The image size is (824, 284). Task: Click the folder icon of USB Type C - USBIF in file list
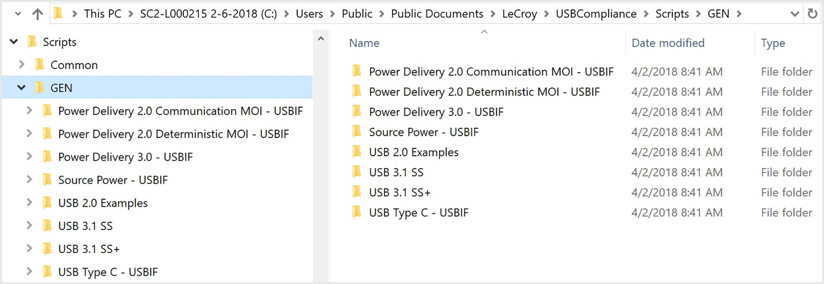[x=357, y=212]
